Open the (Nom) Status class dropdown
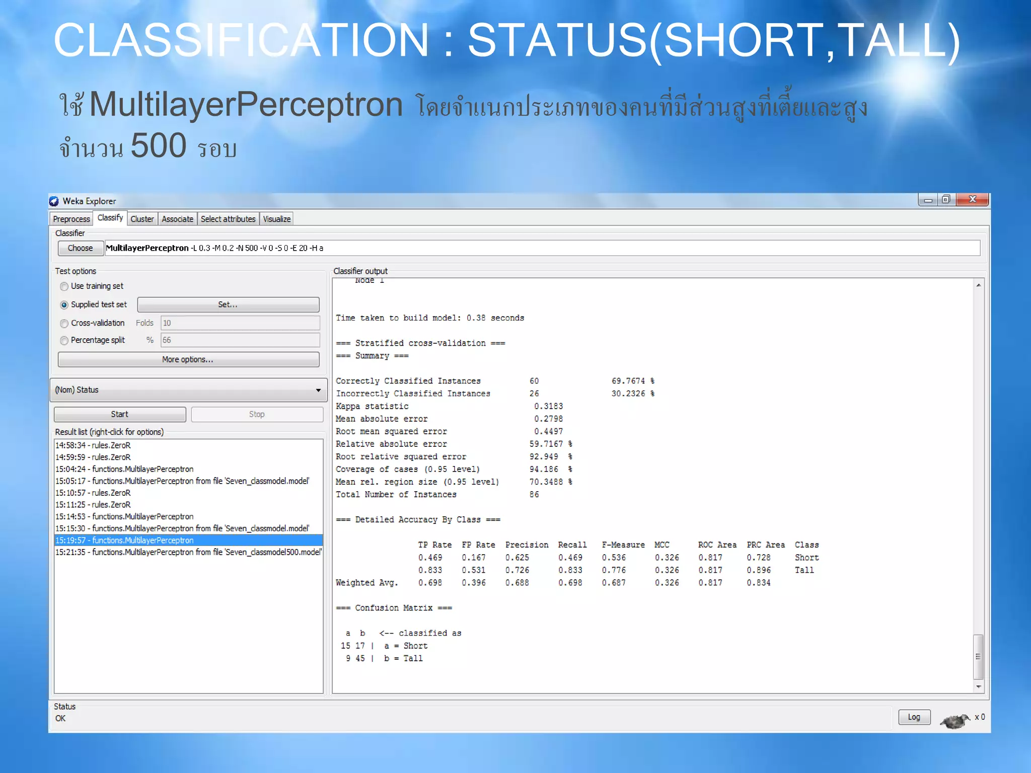Viewport: 1031px width, 773px height. coord(188,390)
